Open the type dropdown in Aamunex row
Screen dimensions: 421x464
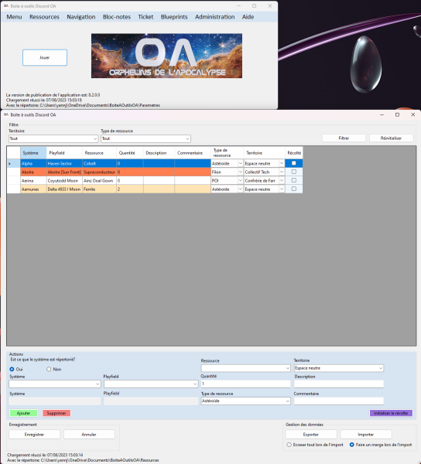click(240, 189)
